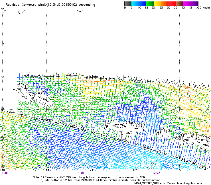Click the latitude label '58'
The height and width of the screenshot is (185, 211).
coord(2,44)
